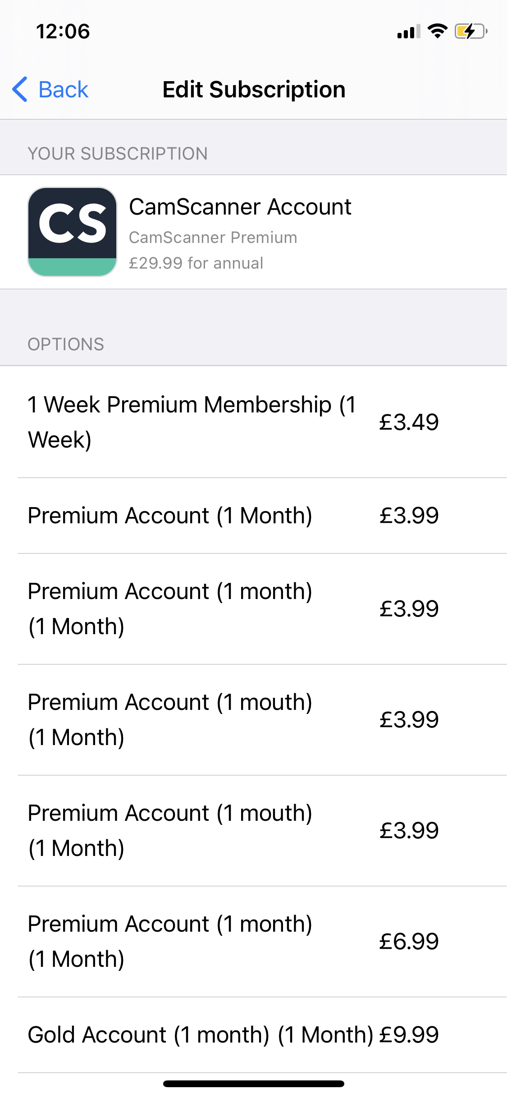
Task: Choose Gold Account (1 month) option
Action: (x=200, y=1034)
